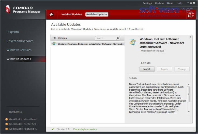
Task: Open the Settings menu
Action: (147, 3)
